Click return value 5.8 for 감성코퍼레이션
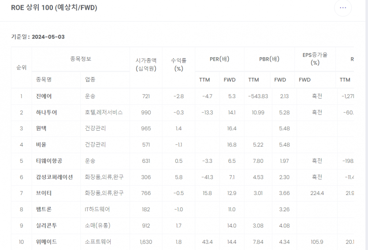The image size is (368, 250). pyautogui.click(x=178, y=177)
